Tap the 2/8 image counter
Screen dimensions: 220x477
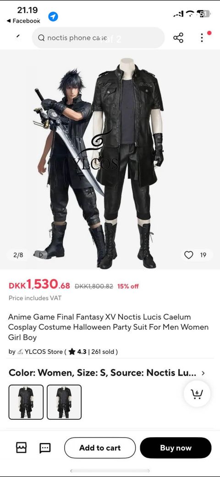[x=18, y=255]
